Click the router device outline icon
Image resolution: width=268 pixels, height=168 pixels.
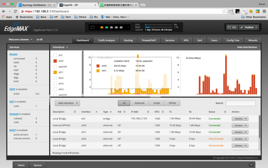point(92,27)
